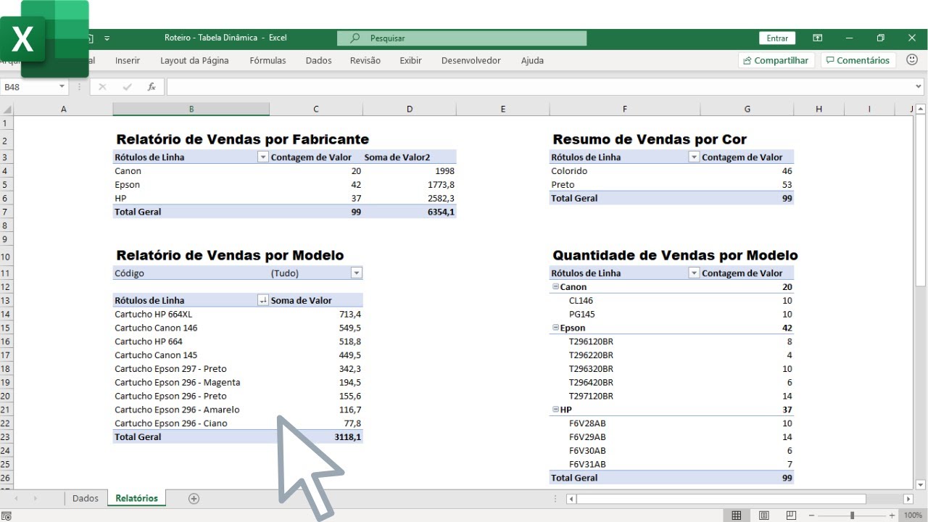This screenshot has height=522, width=928.
Task: Collapse the Canon group
Action: coord(556,287)
